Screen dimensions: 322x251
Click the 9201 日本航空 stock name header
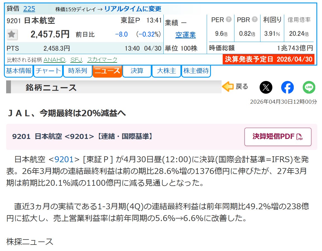31,21
